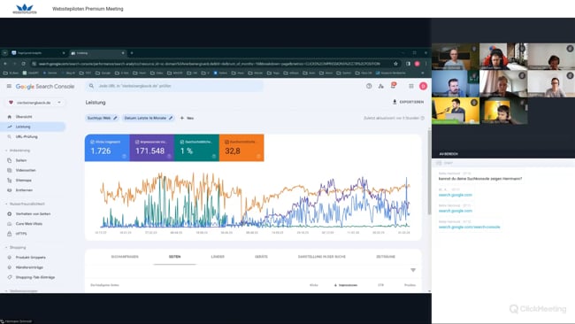This screenshot has height=324, width=575.
Task: Open the help circle on the CTR card
Action: tap(214, 157)
